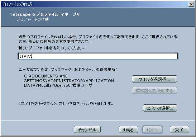Click the disabled 次へ next button
This screenshot has height=137, width=196.
click(x=152, y=129)
